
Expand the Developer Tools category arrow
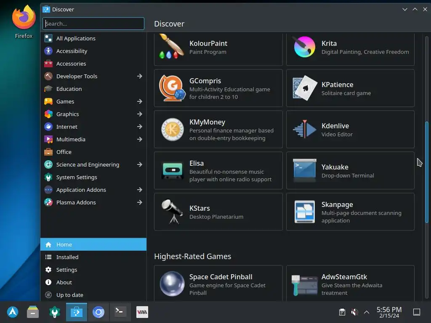[140, 76]
